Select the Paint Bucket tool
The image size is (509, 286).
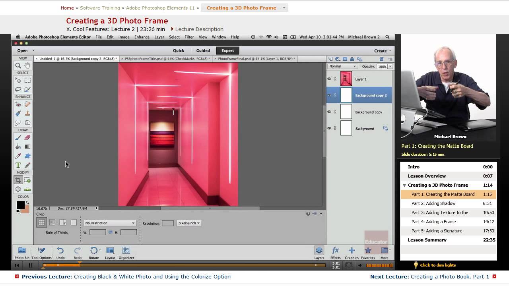(18, 147)
